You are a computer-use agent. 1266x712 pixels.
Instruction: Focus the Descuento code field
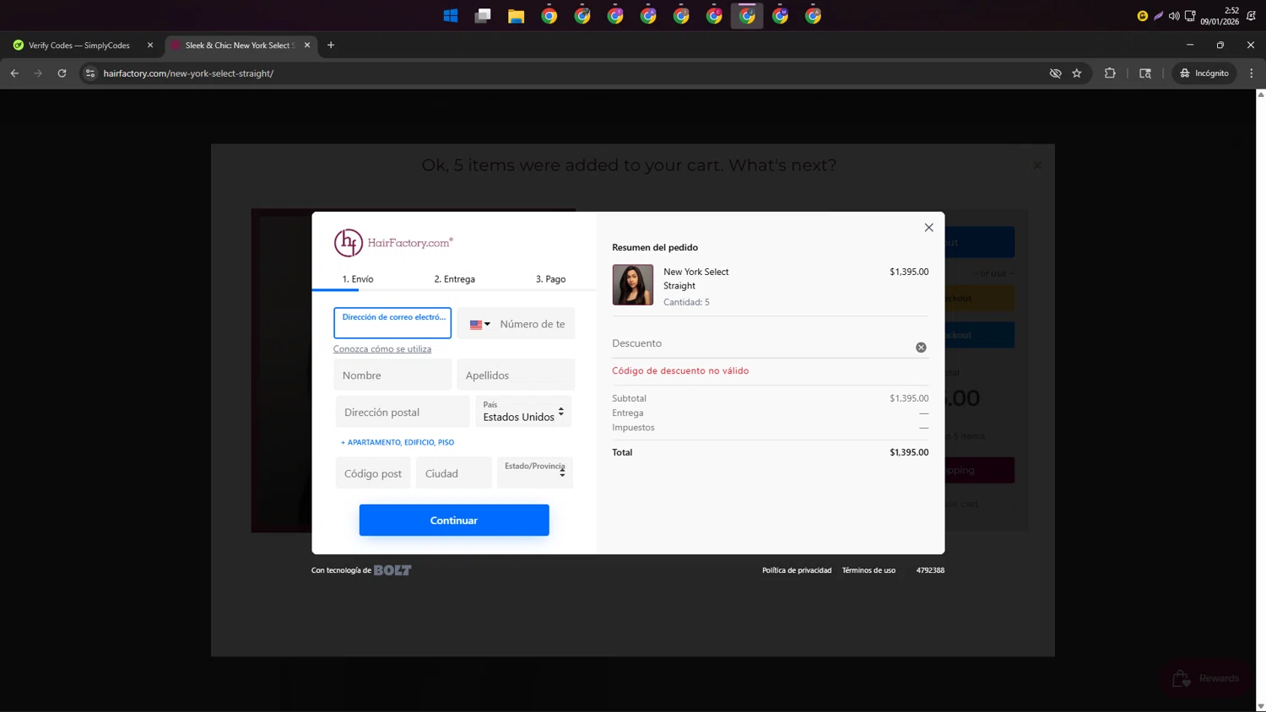pos(760,343)
